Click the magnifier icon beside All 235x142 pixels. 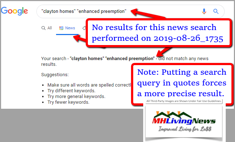43,28
